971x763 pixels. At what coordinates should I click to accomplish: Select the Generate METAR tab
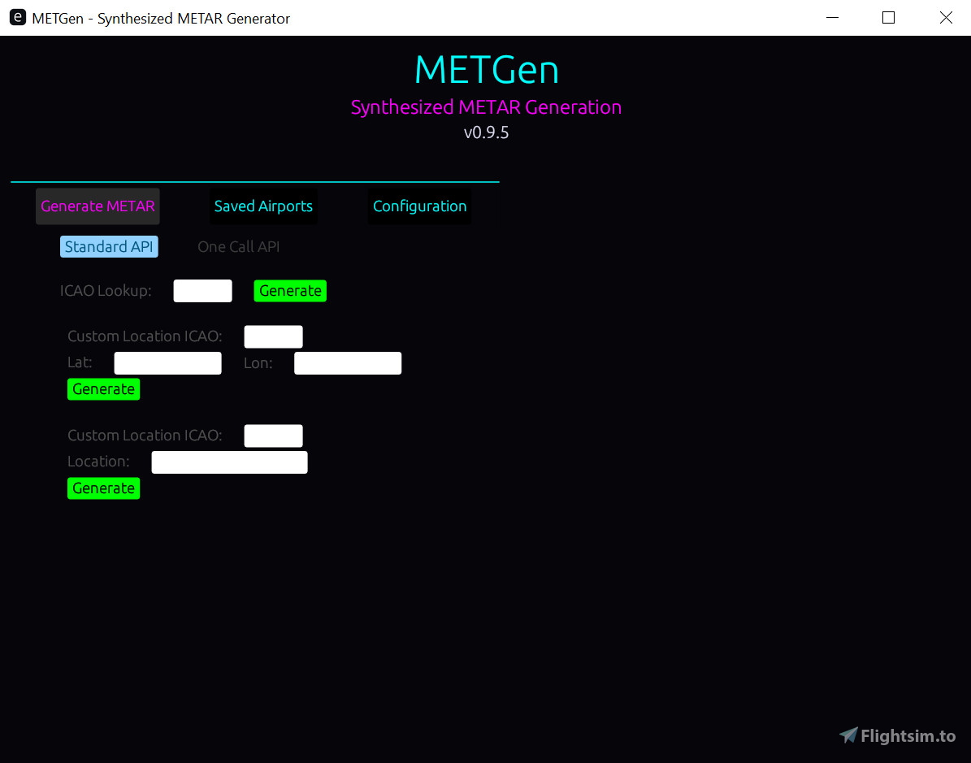(x=98, y=206)
